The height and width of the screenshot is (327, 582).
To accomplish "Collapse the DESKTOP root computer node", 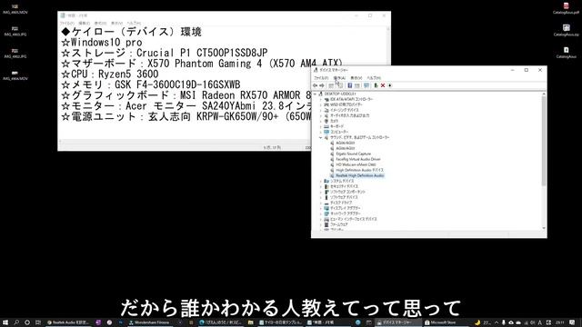I will click(x=316, y=94).
